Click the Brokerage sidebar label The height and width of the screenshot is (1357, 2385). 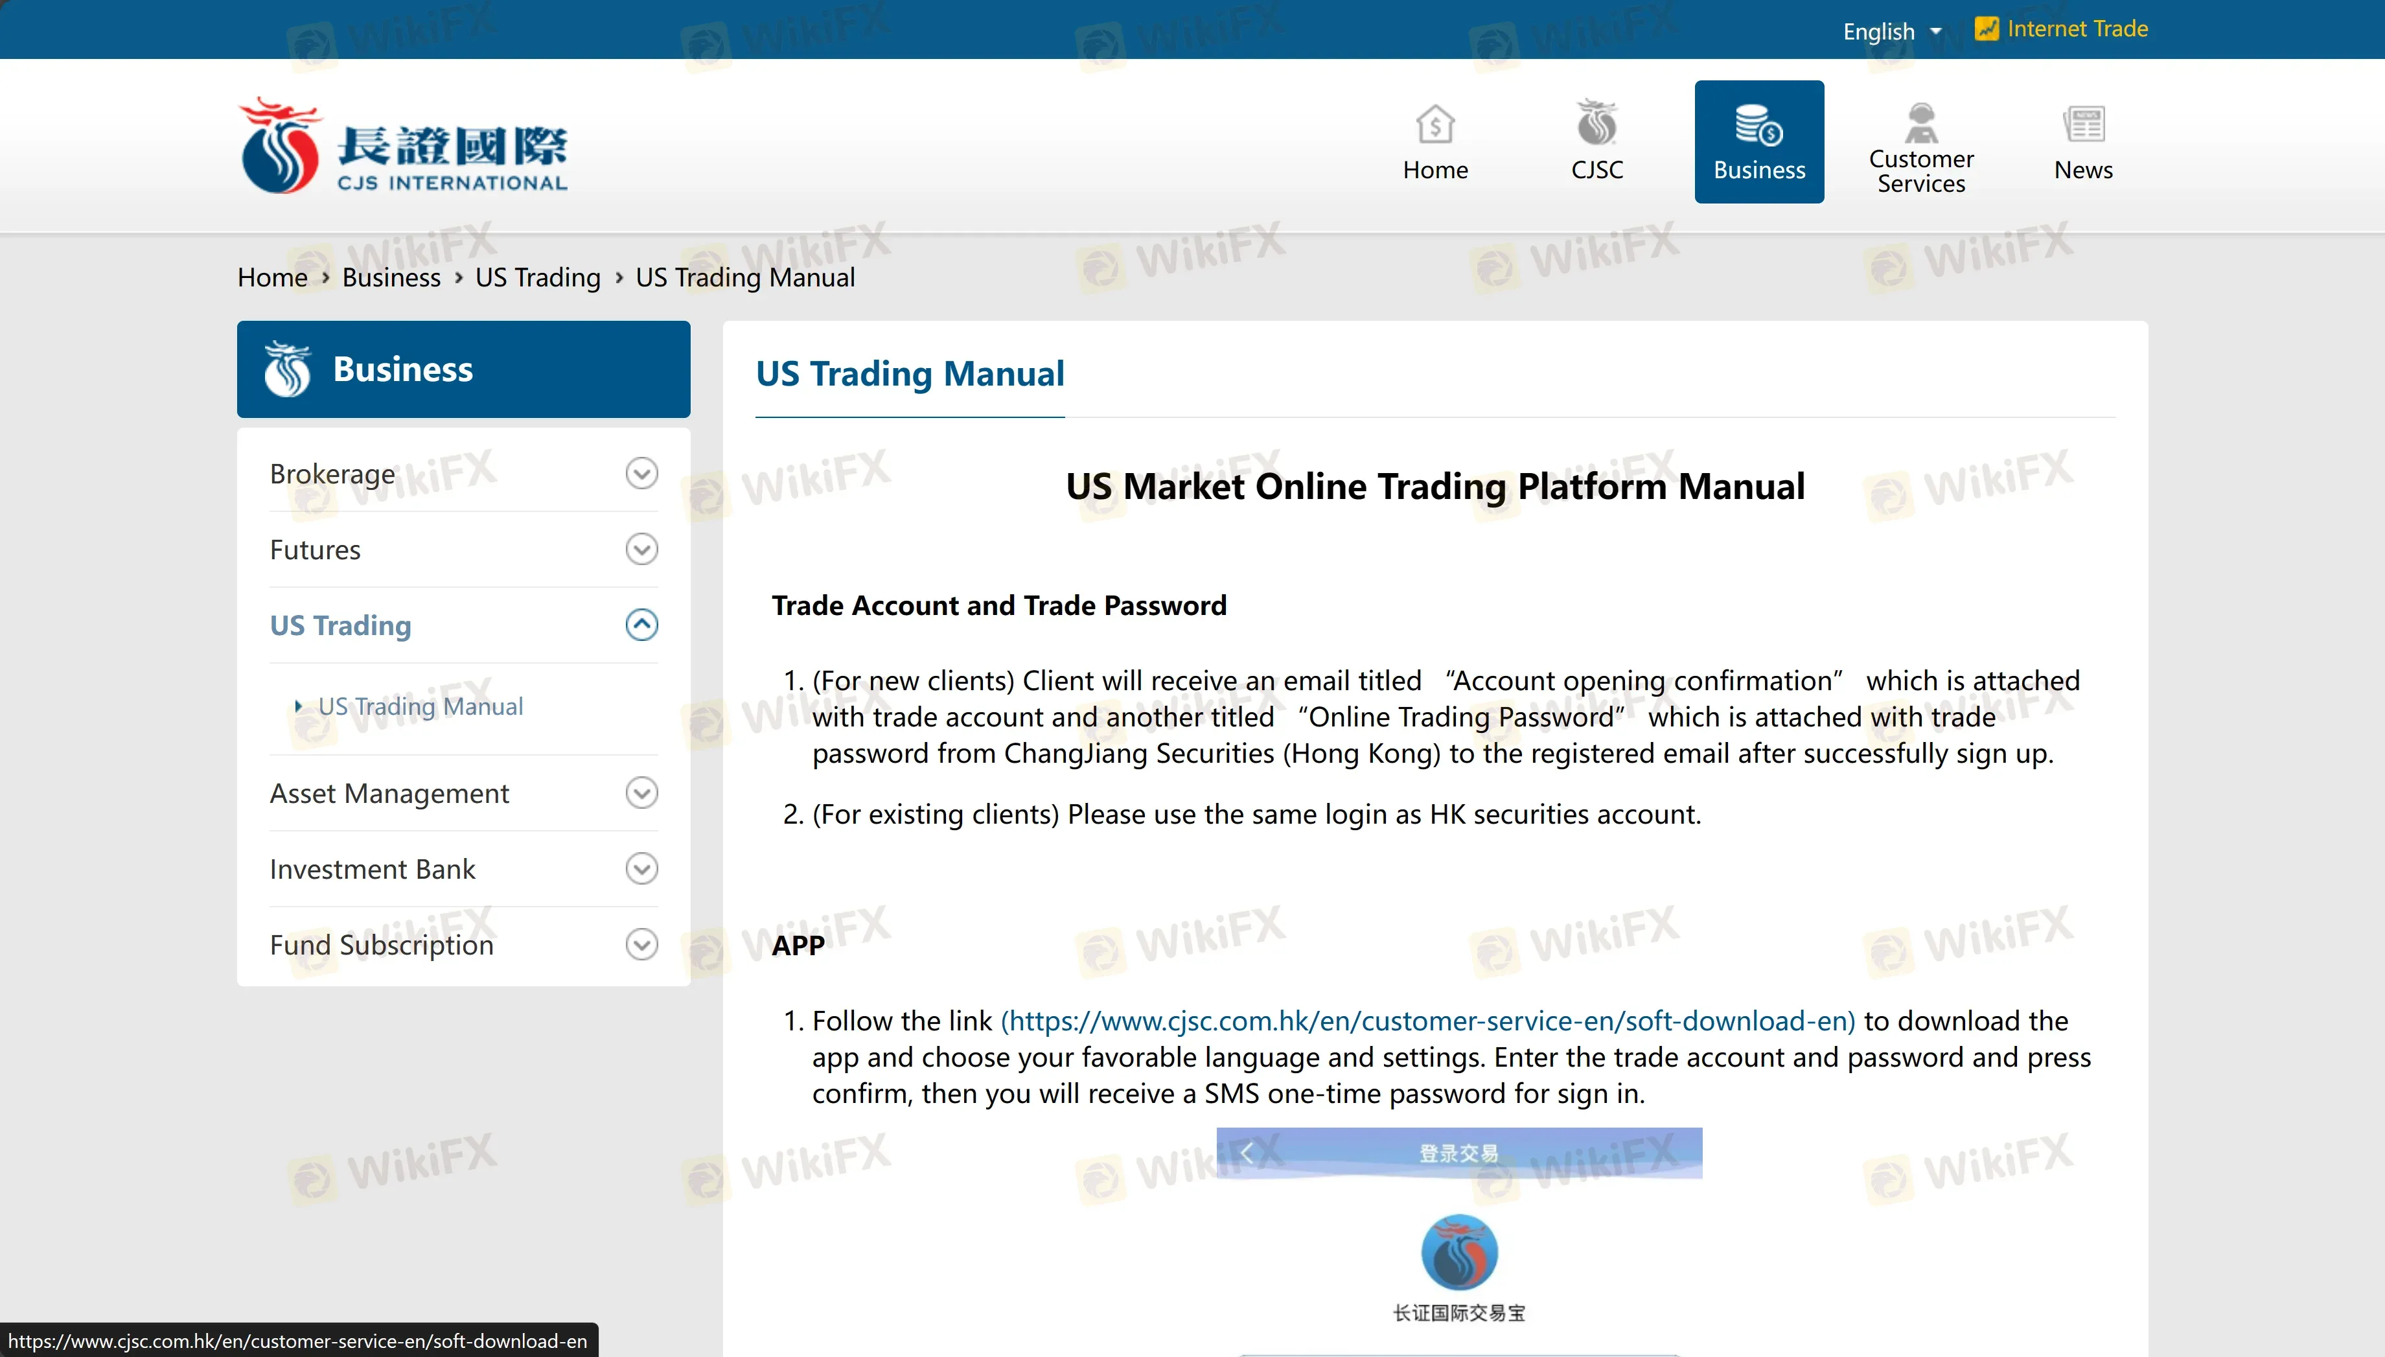tap(332, 474)
